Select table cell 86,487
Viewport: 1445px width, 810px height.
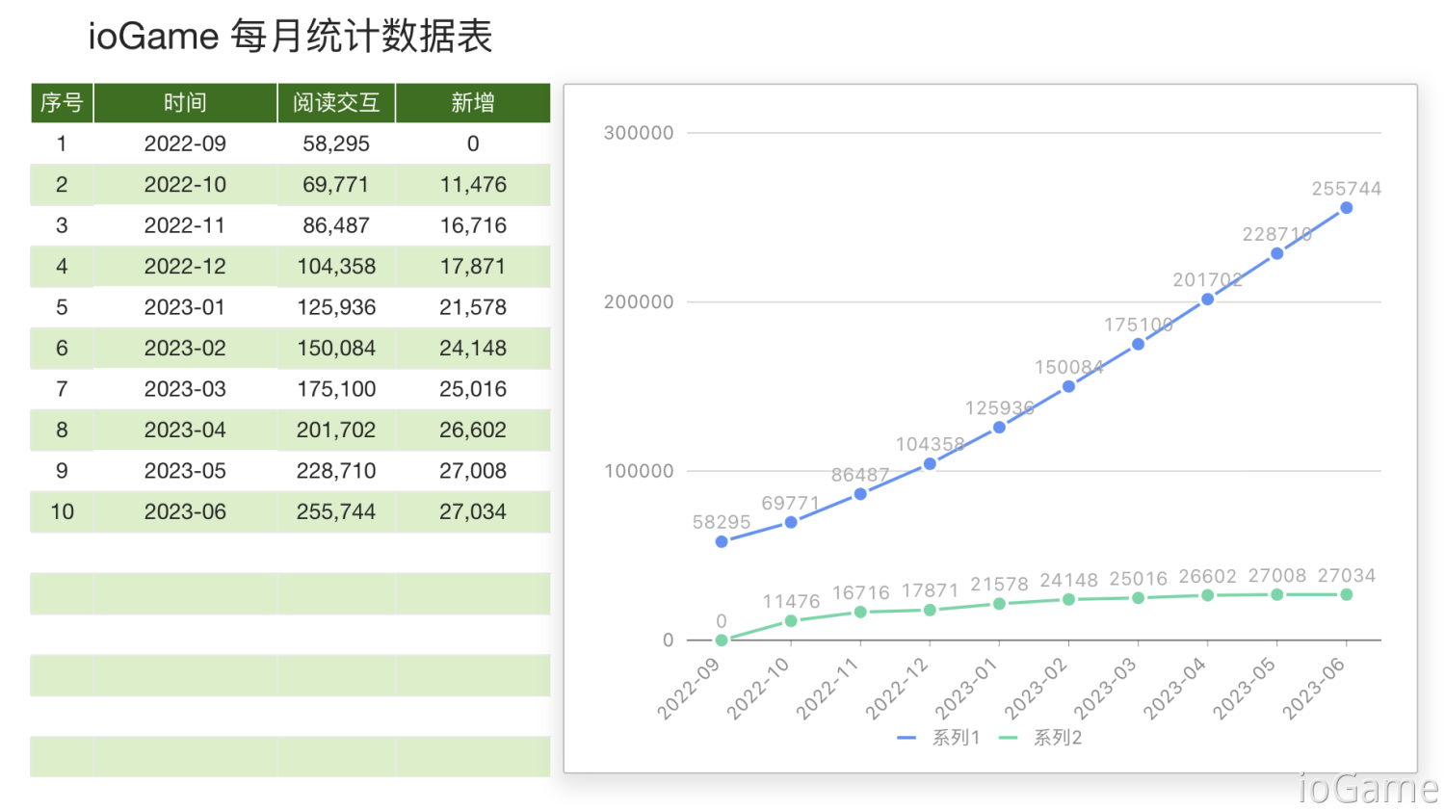(336, 225)
